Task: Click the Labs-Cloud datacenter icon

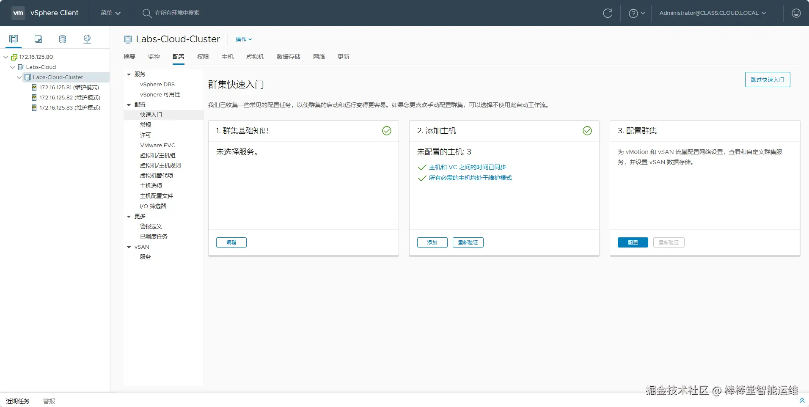Action: [21, 67]
